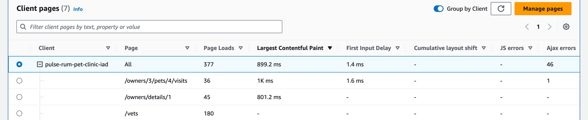This screenshot has height=120, width=588.
Task: Sort by Cumulative layout shift arrow
Action: click(484, 48)
